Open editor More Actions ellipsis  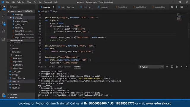pos(186,7)
